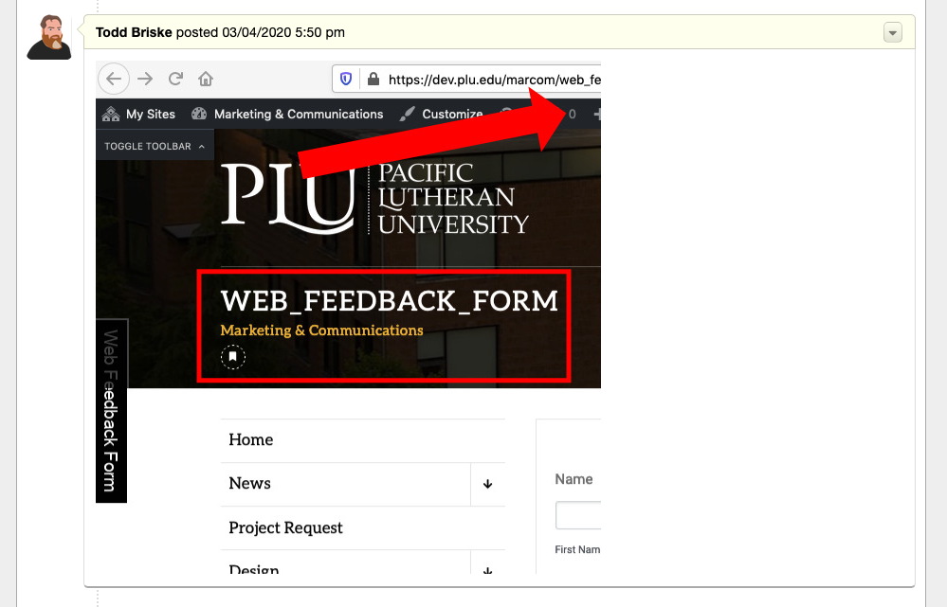The image size is (947, 607).
Task: Click the First Name input field
Action: coord(578,515)
